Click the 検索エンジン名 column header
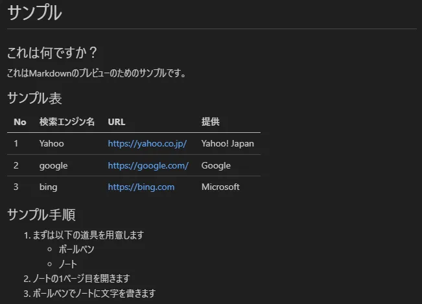Viewport: 422px width, 304px height. click(x=67, y=122)
